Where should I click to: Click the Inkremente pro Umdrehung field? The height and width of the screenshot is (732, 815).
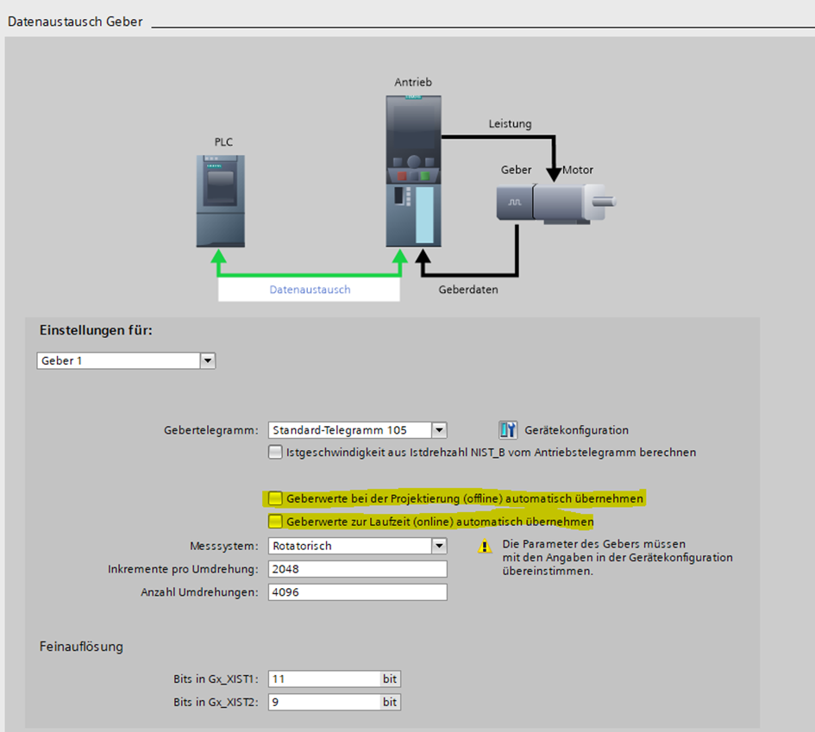point(357,569)
